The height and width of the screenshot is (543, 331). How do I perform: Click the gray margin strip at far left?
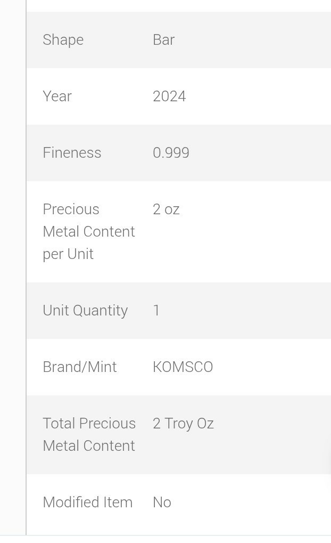click(x=12, y=266)
